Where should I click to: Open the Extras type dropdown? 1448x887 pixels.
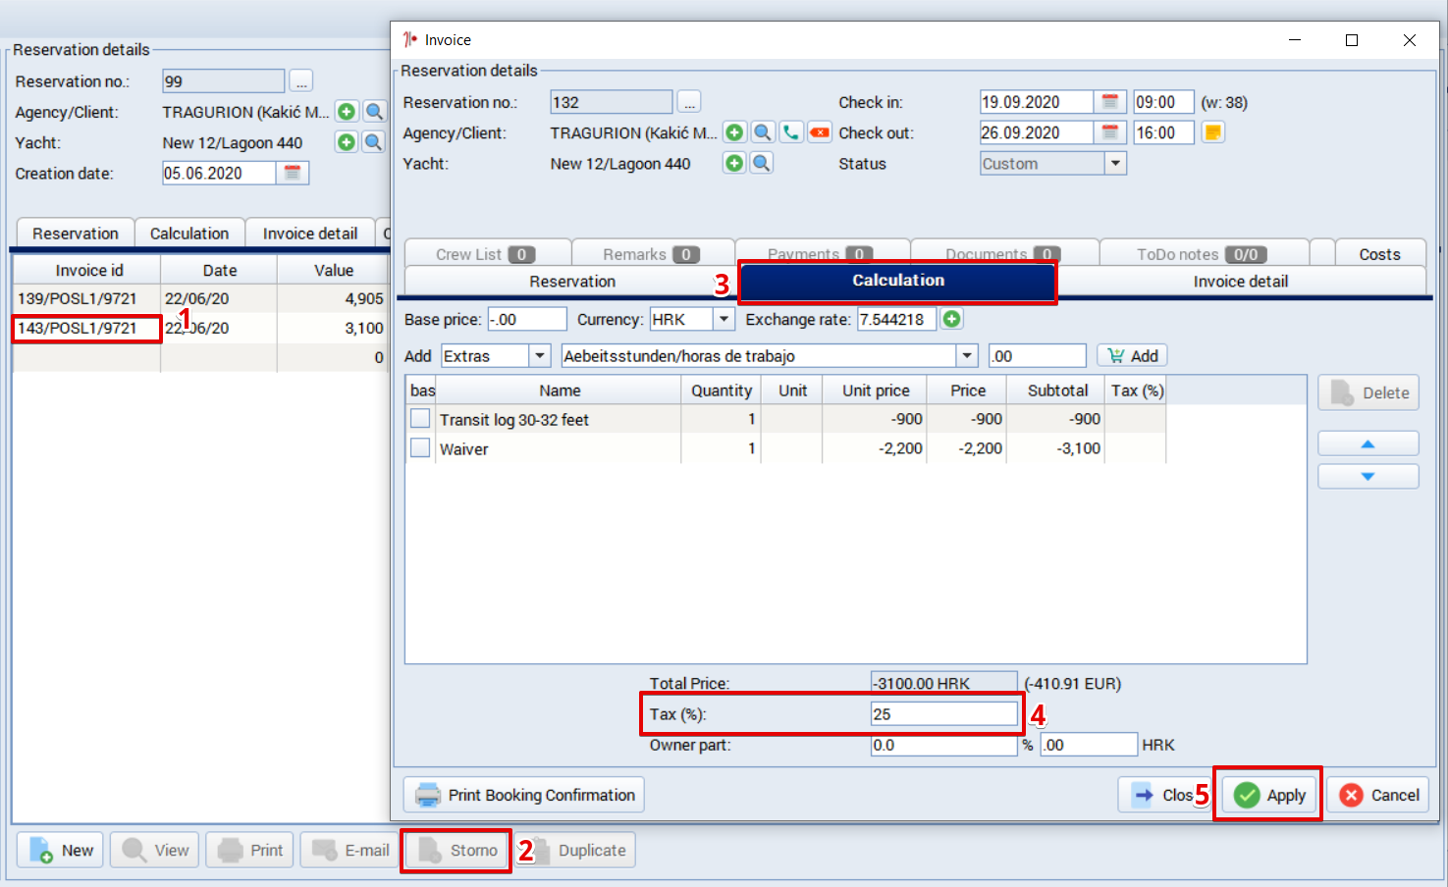540,356
